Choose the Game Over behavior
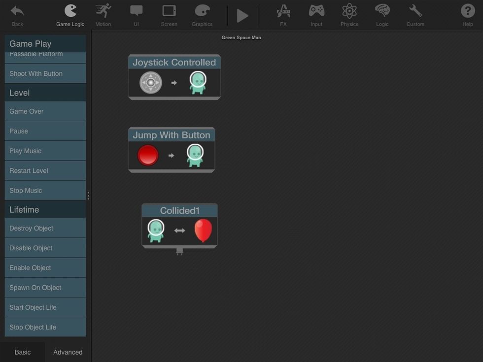Screen dimensions: 483x362 pos(45,111)
